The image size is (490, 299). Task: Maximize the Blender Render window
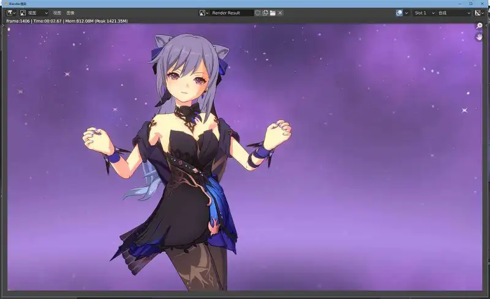click(x=471, y=4)
